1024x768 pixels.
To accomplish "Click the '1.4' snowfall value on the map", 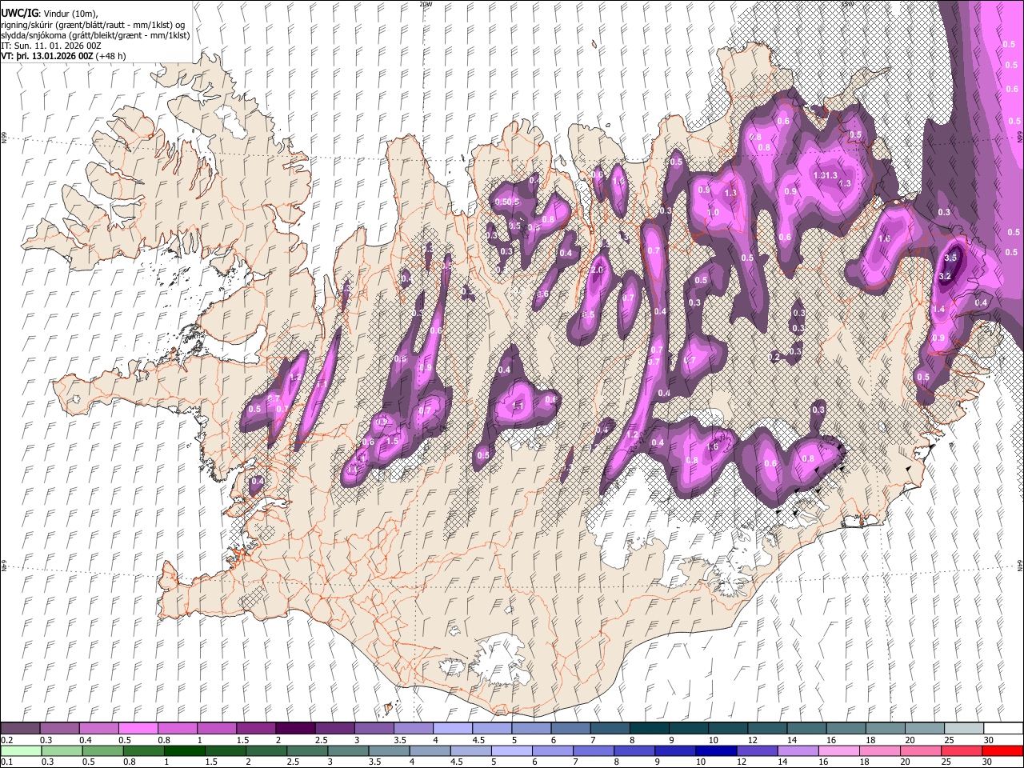I will 938,310.
